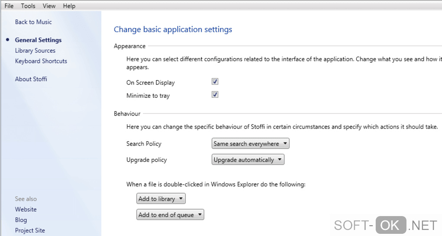This screenshot has height=236, width=442.
Task: Uncheck the Minimize to tray checkbox
Action: point(215,94)
